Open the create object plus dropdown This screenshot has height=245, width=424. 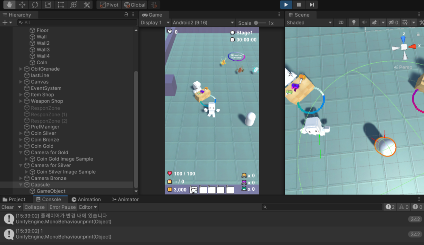pos(7,23)
